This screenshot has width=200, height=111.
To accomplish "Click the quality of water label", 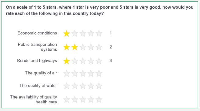I will click(38, 86).
